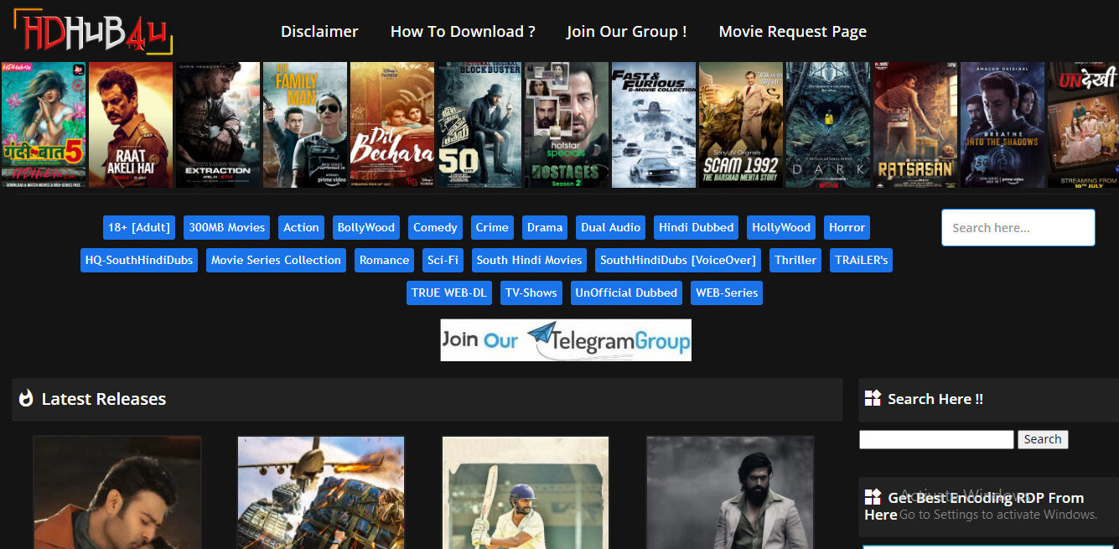Screen dimensions: 1119x549
Task: Browse the Horror category
Action: click(847, 227)
